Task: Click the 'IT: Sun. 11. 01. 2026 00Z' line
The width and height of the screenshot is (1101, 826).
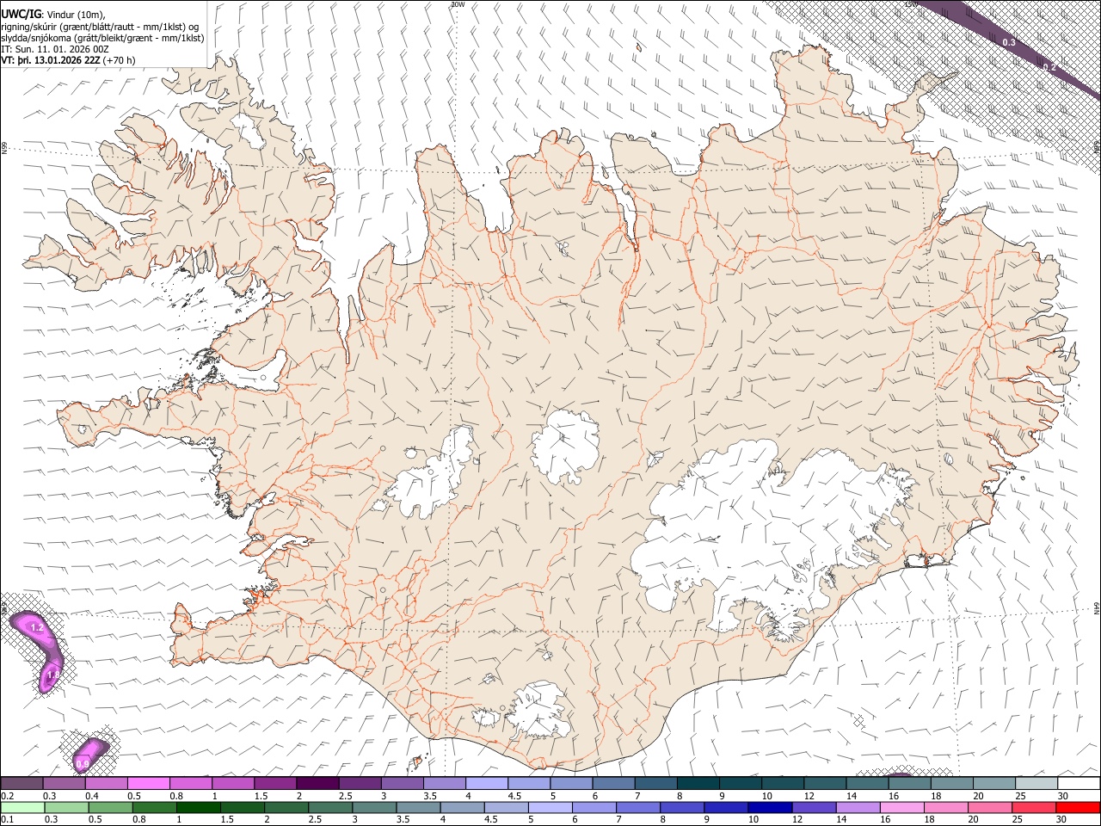Action: point(55,49)
